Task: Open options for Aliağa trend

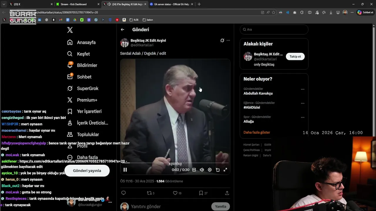Action: (x=303, y=118)
